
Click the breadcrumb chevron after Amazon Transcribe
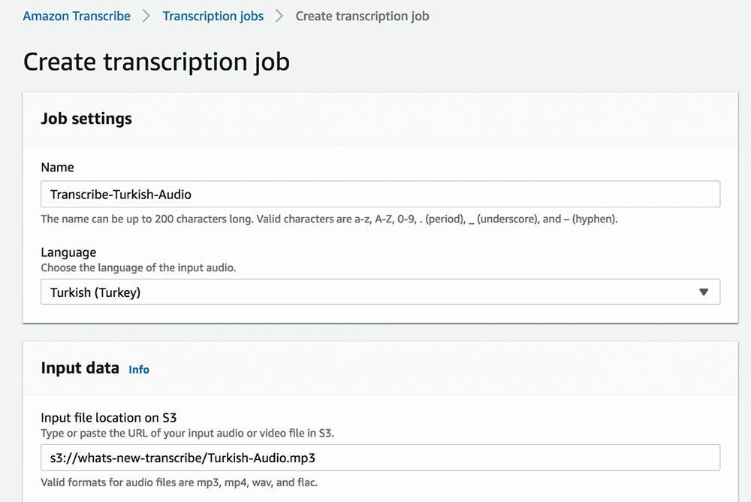click(146, 16)
